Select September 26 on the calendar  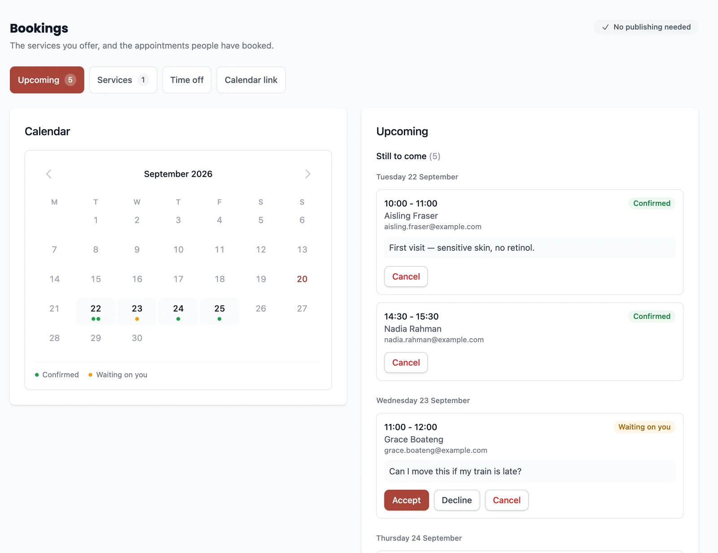pos(261,309)
